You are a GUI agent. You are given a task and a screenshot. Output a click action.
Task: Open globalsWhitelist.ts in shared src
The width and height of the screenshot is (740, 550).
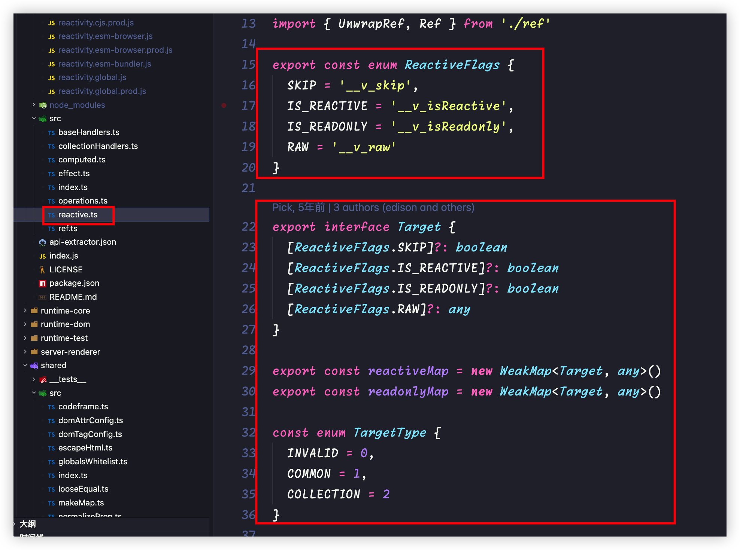(x=92, y=462)
